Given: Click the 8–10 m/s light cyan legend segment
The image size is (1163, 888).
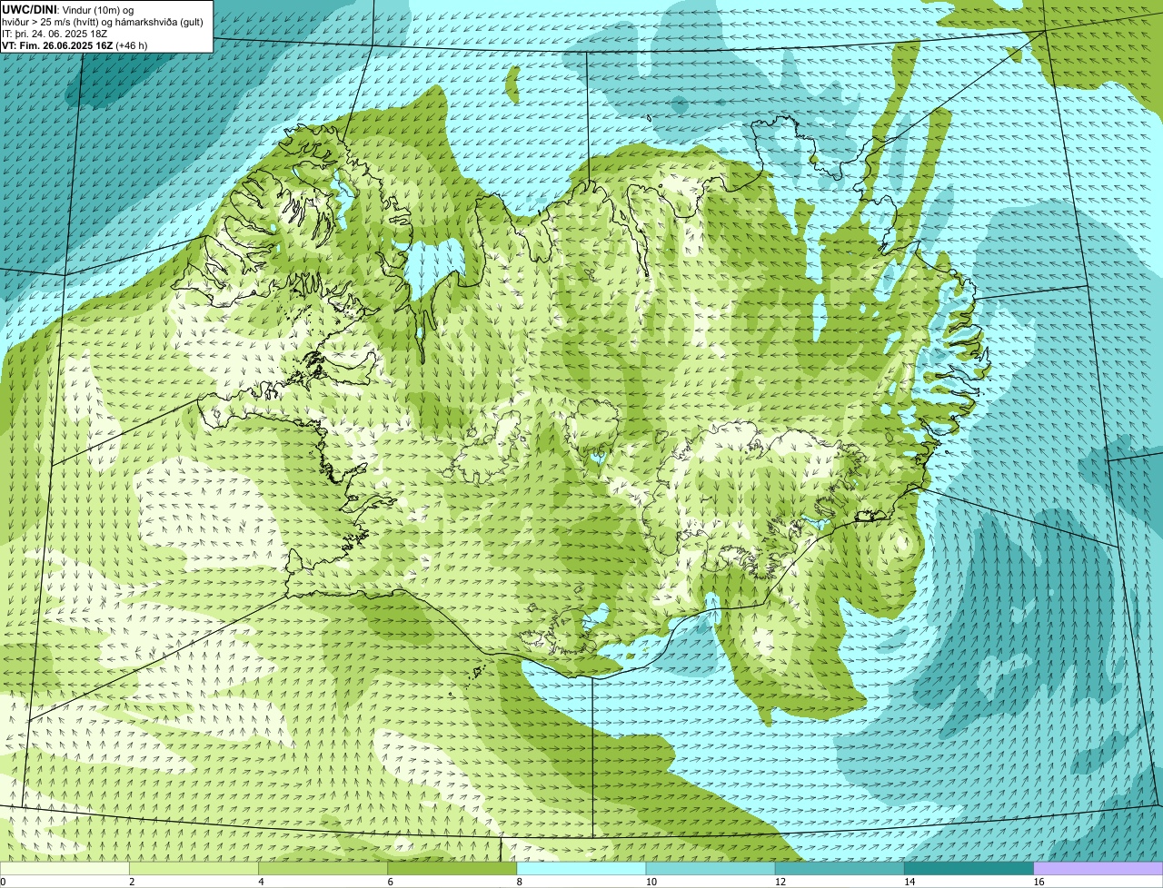Looking at the screenshot, I should pos(581,869).
